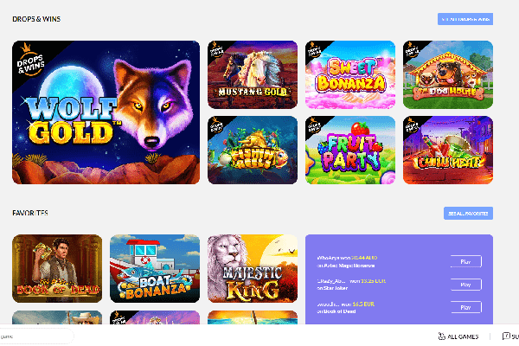Open the Fishin' Reels game thumbnail

click(253, 150)
